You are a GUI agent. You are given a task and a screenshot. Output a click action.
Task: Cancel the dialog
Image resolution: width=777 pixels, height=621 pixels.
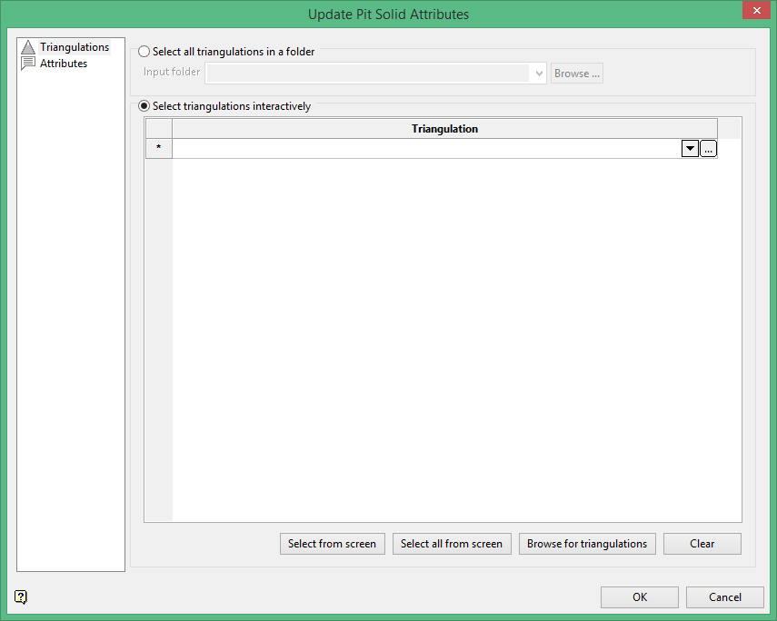(x=725, y=597)
